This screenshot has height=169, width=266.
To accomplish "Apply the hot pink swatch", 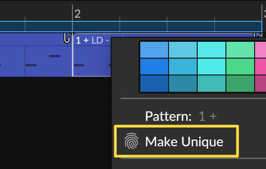I will pyautogui.click(x=261, y=66).
